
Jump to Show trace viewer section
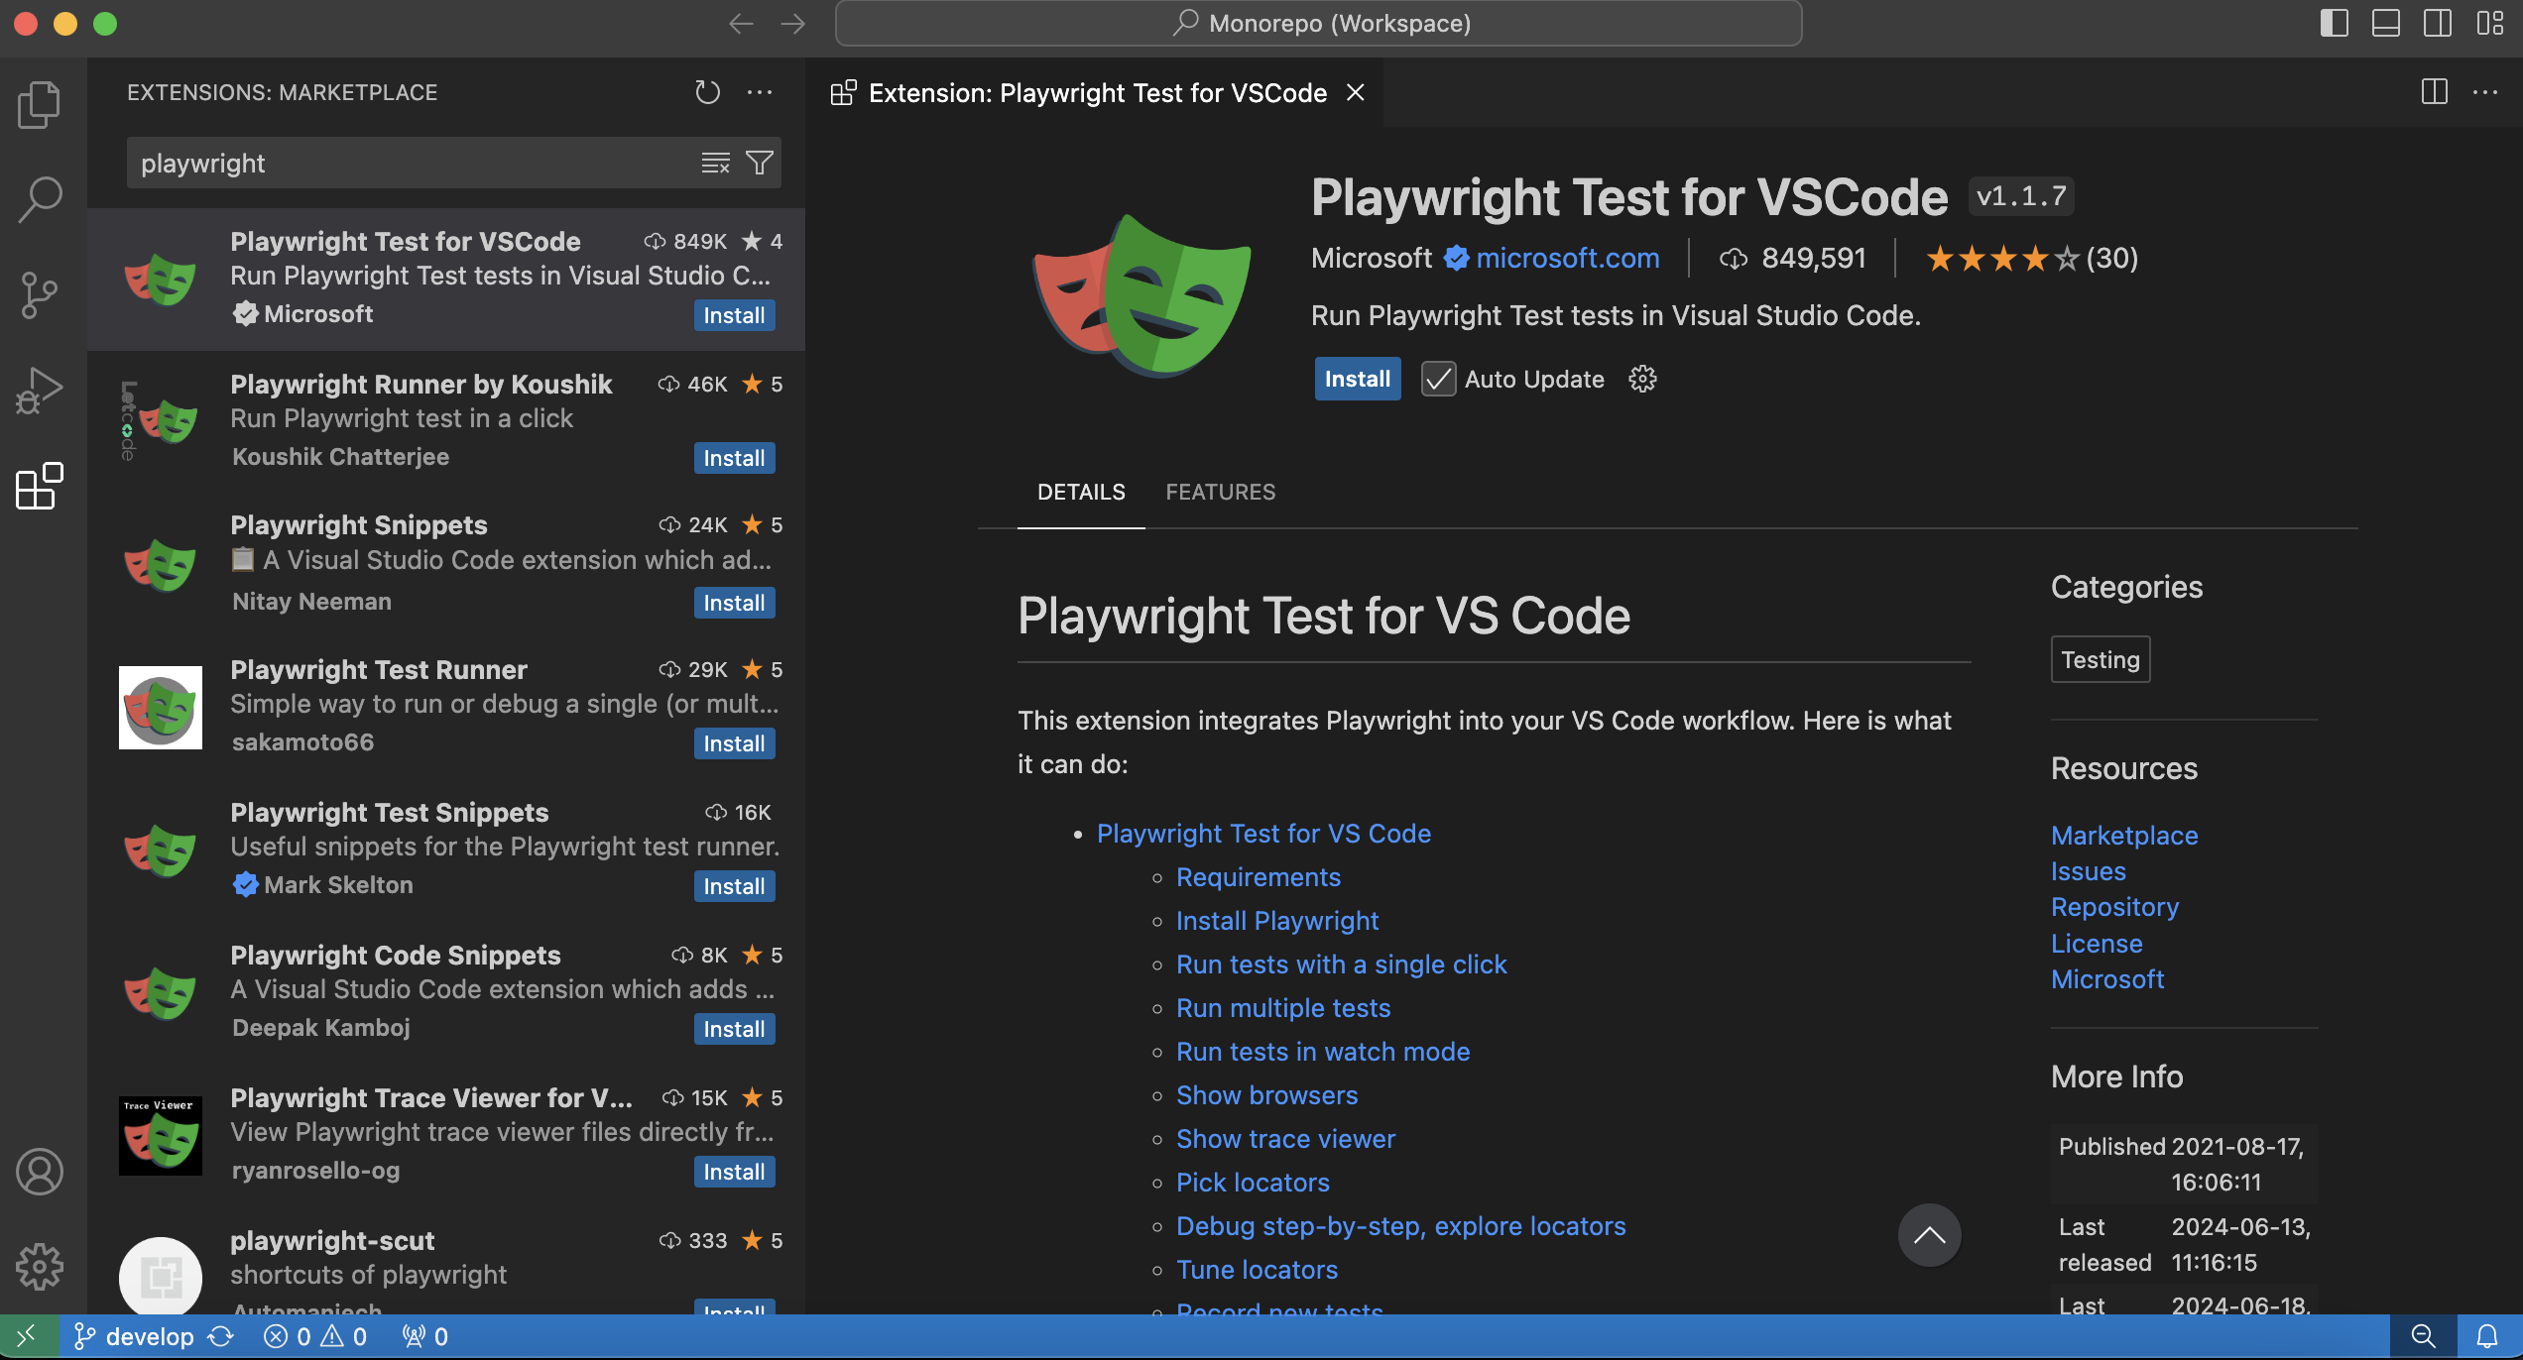coord(1285,1139)
